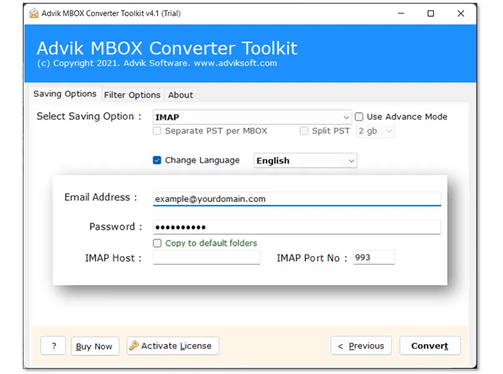Enable Use Advance Mode

[x=359, y=117]
